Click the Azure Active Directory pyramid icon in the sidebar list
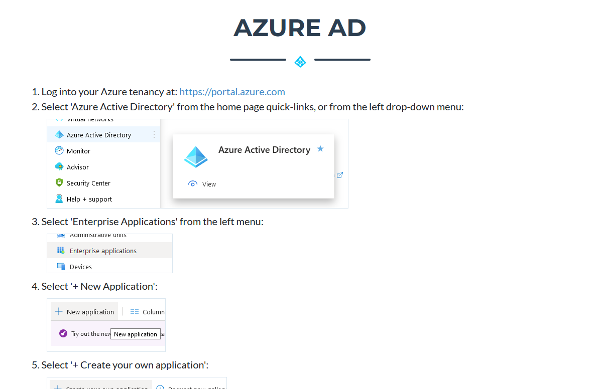The image size is (597, 389). click(59, 135)
